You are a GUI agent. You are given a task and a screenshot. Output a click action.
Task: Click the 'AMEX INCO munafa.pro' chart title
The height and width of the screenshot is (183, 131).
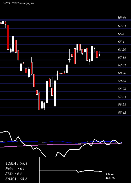pos(18,3)
